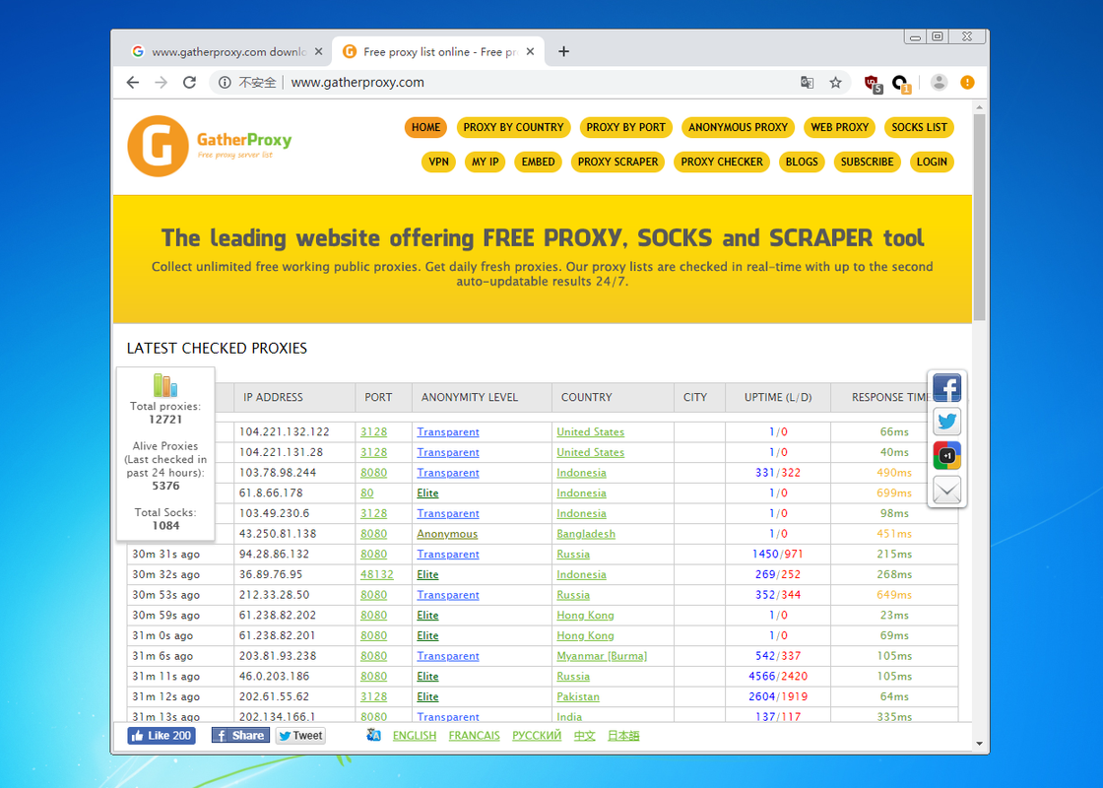1103x788 pixels.
Task: Click response time 699ms
Action: pos(894,492)
